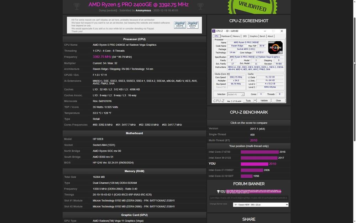Click the multiplier value Current: 34 / Max: 32

click(x=105, y=63)
